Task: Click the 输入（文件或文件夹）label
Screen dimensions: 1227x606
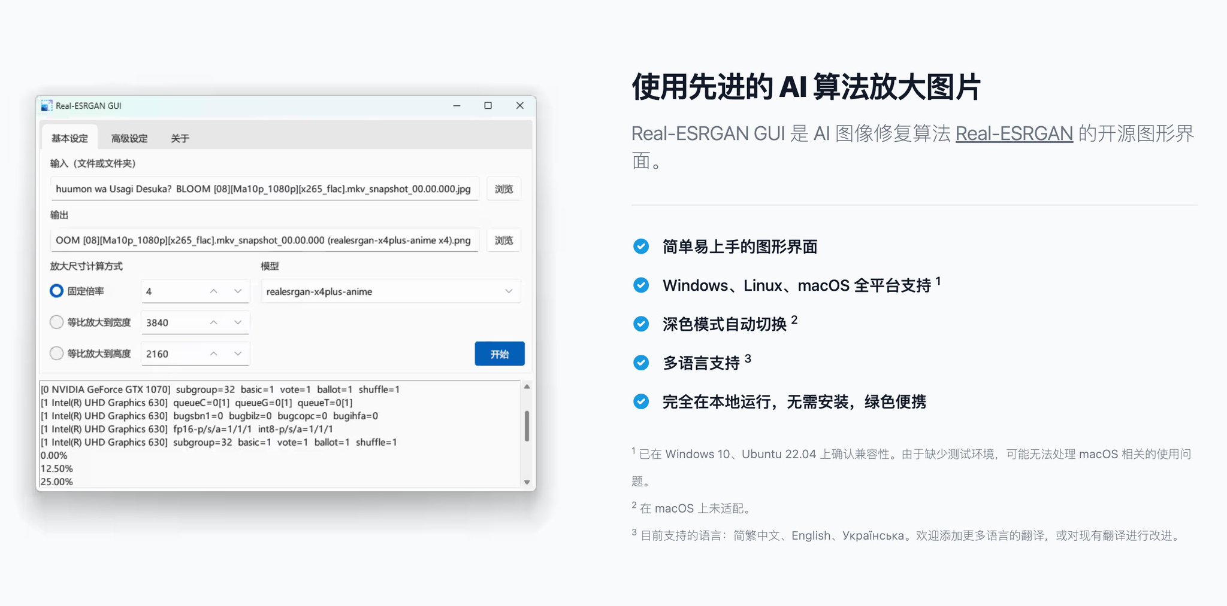Action: coord(93,163)
